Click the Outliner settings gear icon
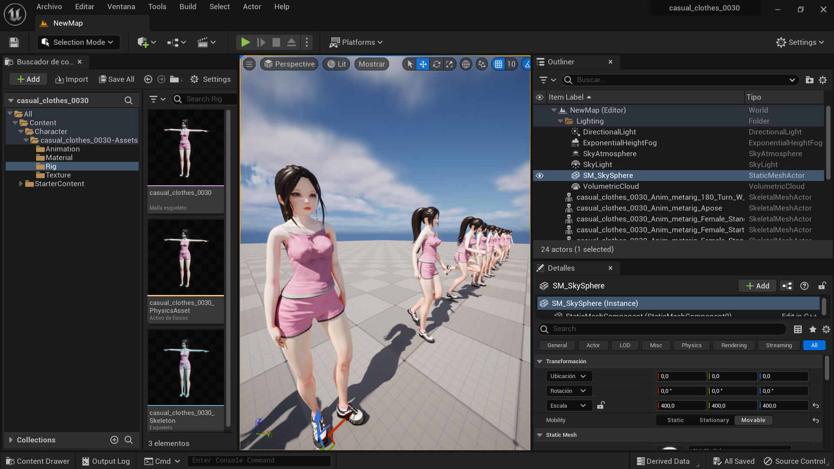834x469 pixels. click(x=823, y=80)
